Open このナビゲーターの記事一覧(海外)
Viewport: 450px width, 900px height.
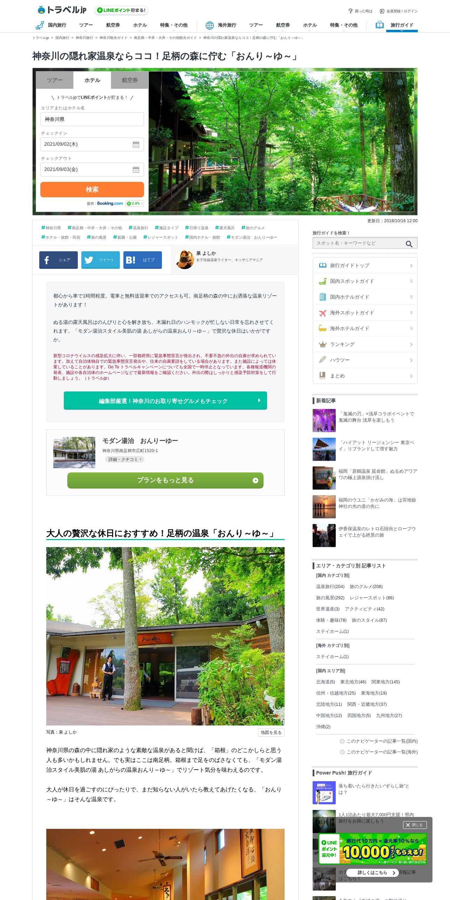tap(379, 752)
